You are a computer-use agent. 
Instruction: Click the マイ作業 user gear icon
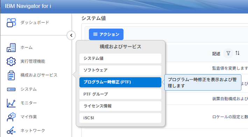coord(11,117)
